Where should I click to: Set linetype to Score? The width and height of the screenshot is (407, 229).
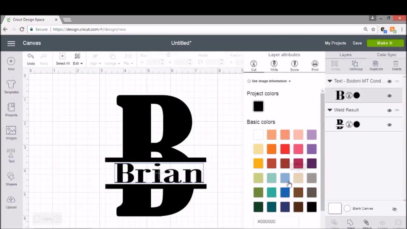point(294,66)
